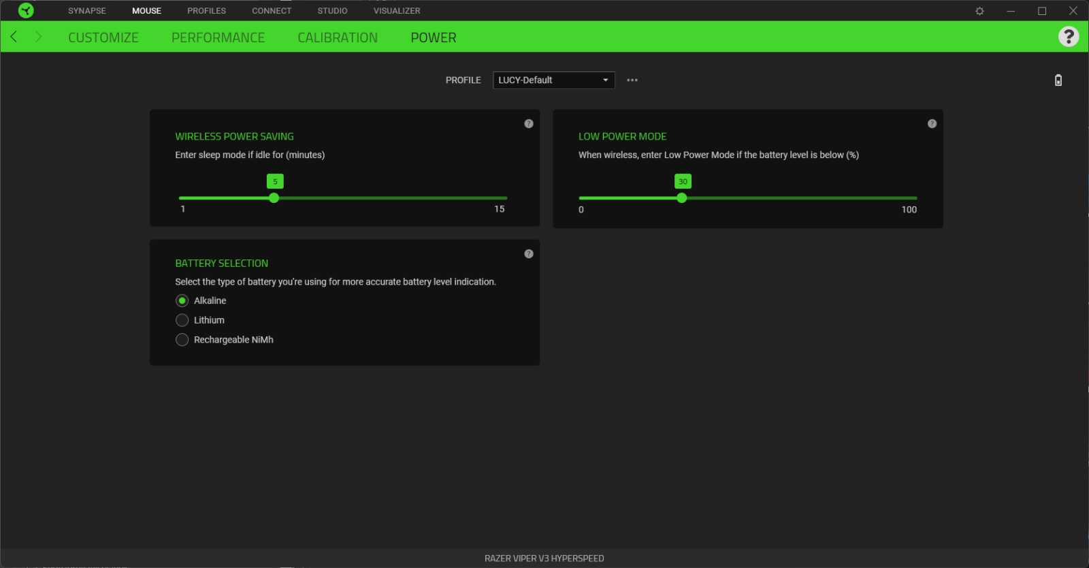
Task: Open the Visualizer tab
Action: tap(397, 11)
